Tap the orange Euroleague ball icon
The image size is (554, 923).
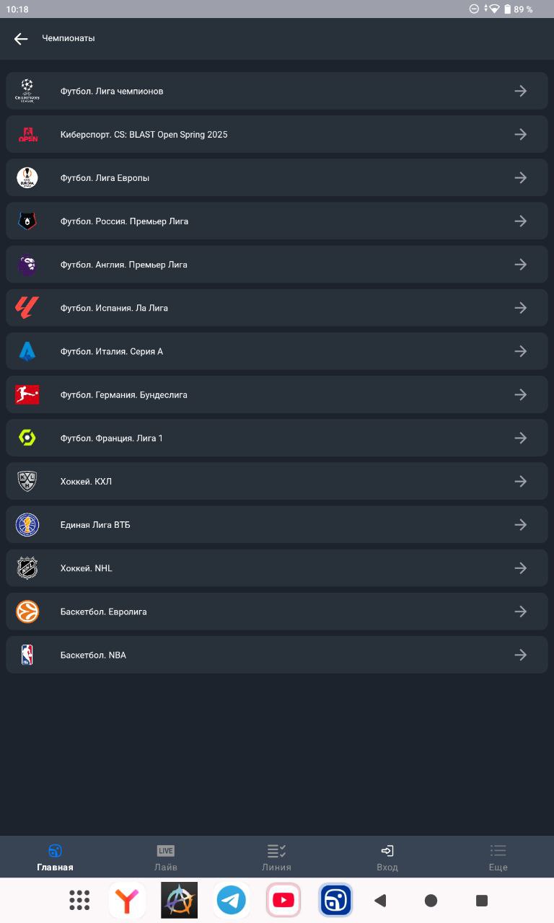27,611
